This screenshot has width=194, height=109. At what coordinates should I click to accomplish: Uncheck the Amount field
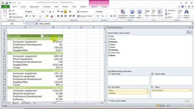click(109, 42)
